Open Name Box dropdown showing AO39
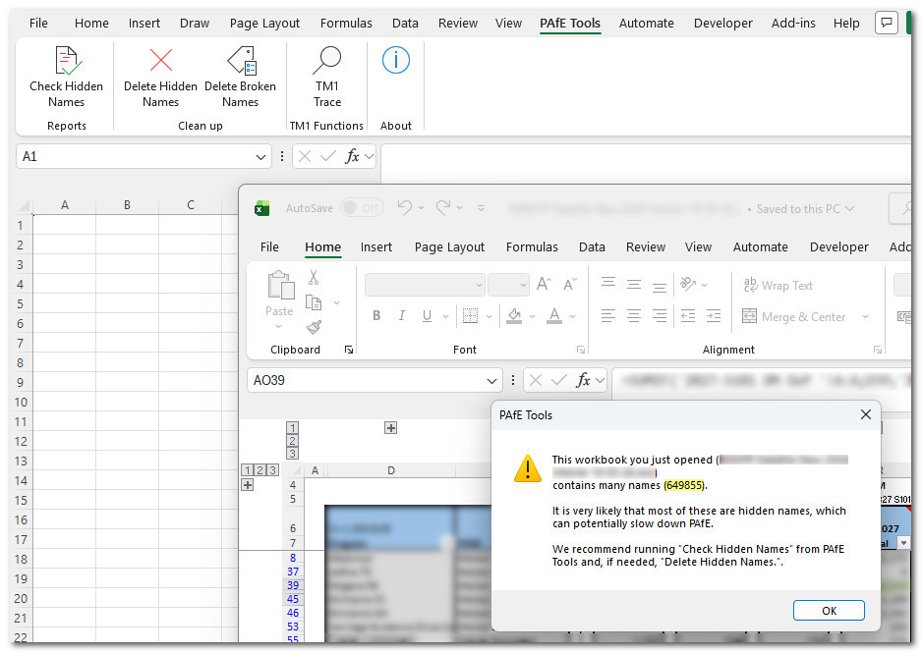This screenshot has height=653, width=922. pyautogui.click(x=491, y=381)
